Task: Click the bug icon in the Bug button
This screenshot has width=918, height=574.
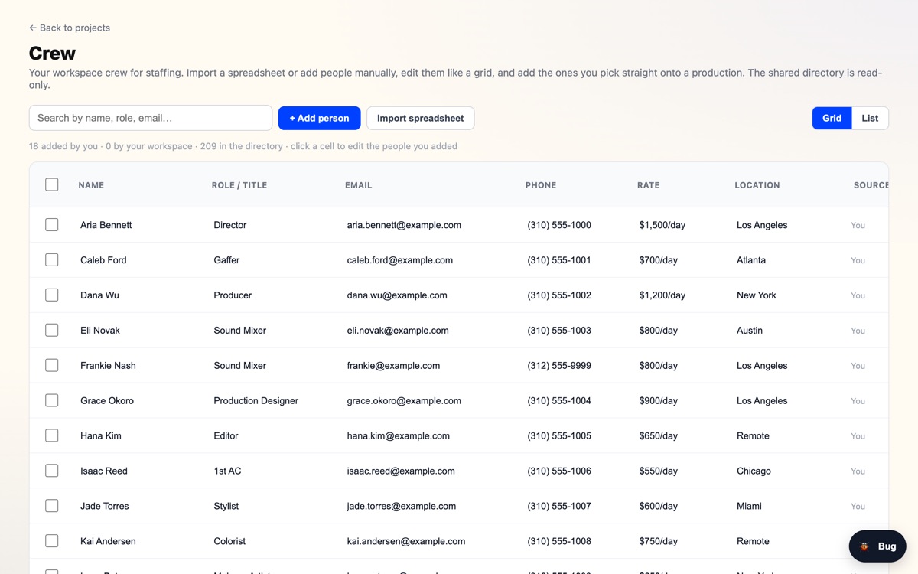Action: (x=864, y=546)
